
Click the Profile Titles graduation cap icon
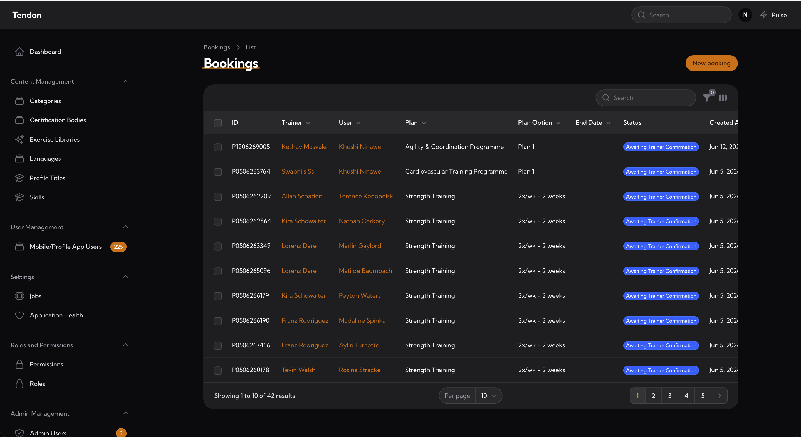pyautogui.click(x=19, y=178)
